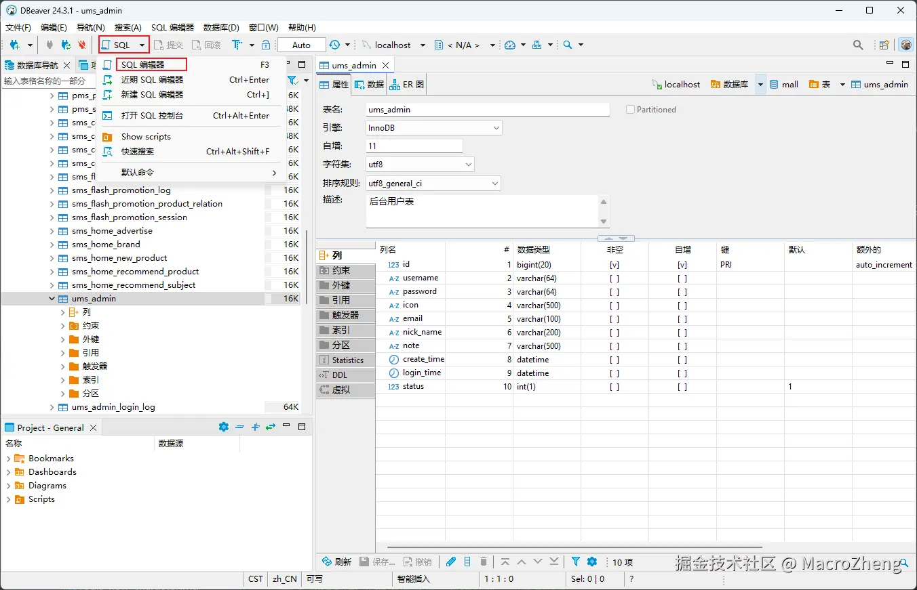The width and height of the screenshot is (917, 590).
Task: Expand the Bookmarks folder in Project panel
Action: pos(8,459)
